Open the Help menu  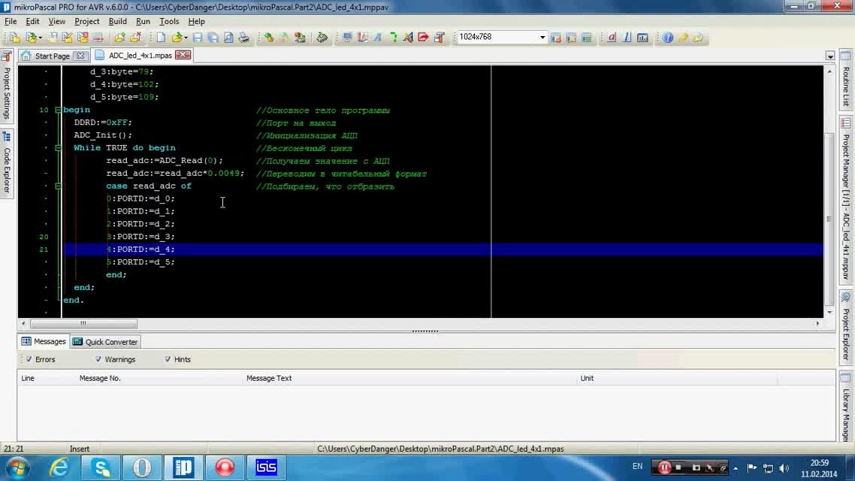(196, 21)
